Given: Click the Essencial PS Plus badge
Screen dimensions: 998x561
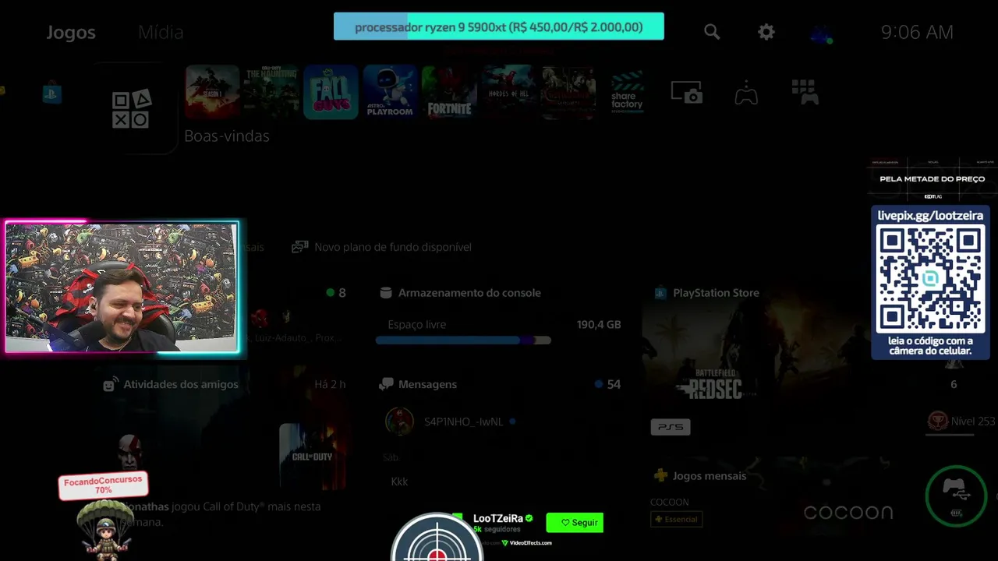Looking at the screenshot, I should click(x=676, y=519).
